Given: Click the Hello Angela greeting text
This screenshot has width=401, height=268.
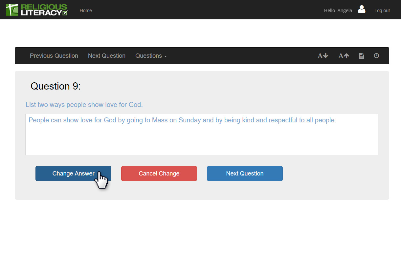Looking at the screenshot, I should (x=338, y=10).
